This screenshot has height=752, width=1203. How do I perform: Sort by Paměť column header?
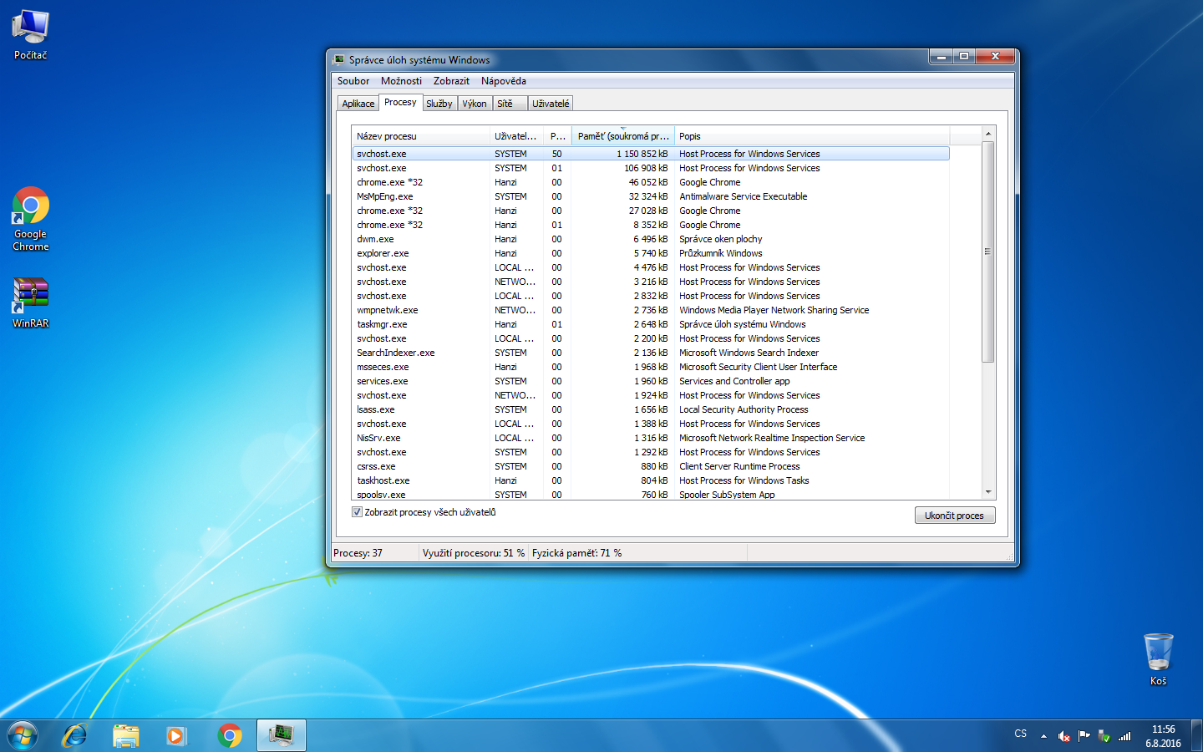(x=622, y=136)
